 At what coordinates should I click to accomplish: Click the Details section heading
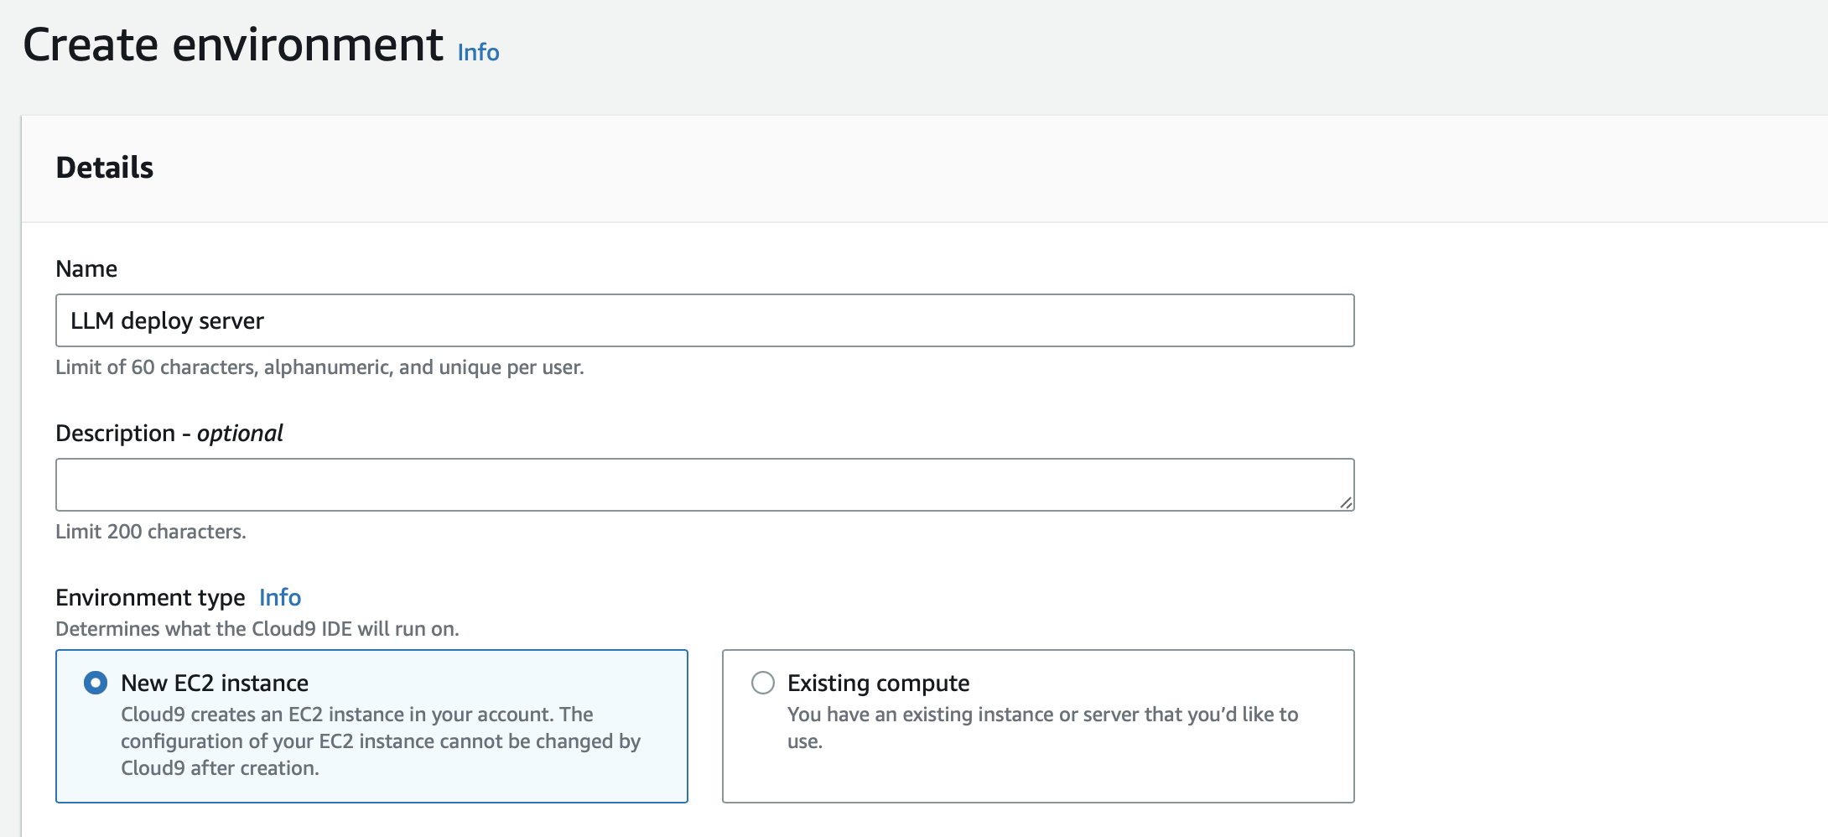point(105,168)
